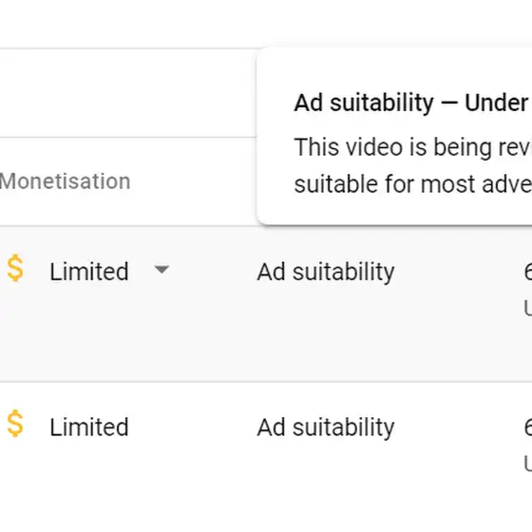Select Ad suitability text in highlighted row
This screenshot has height=532, width=532.
point(326,273)
